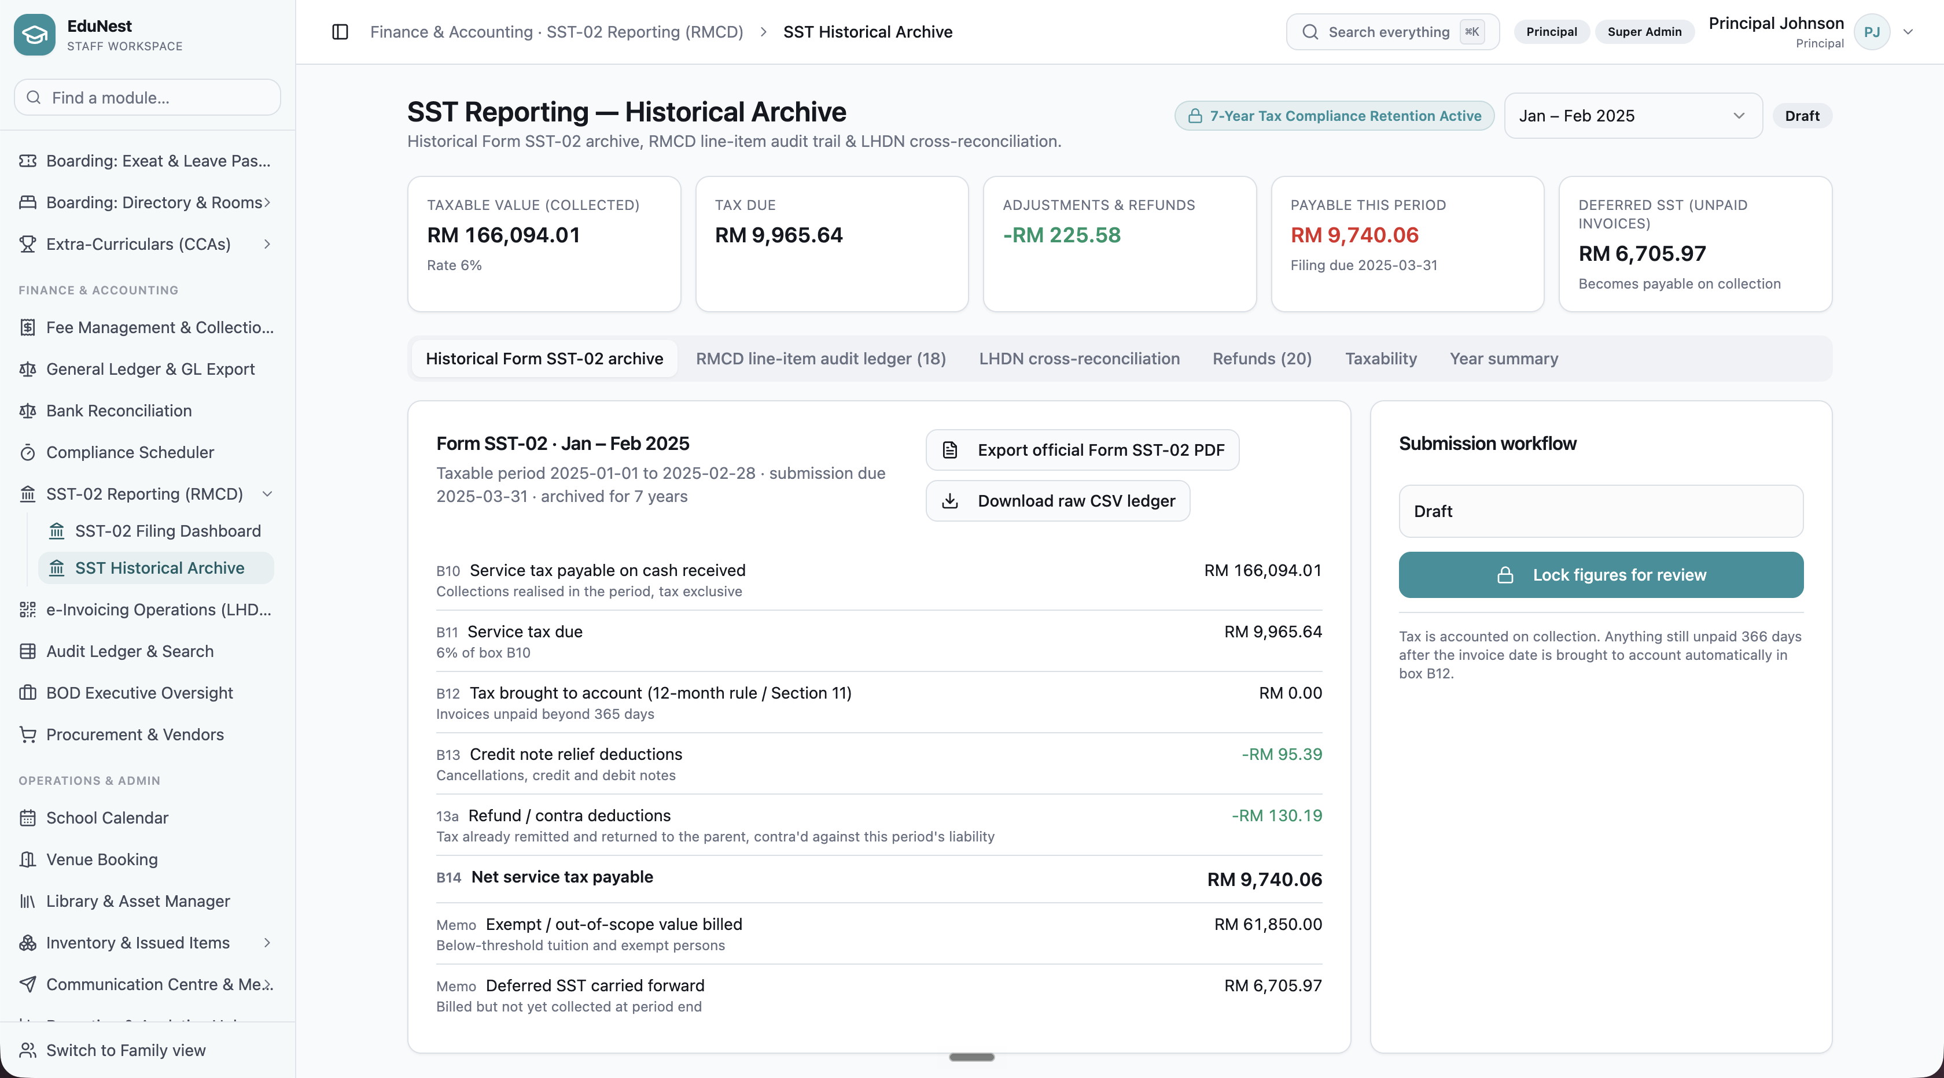Viewport: 1944px width, 1078px height.
Task: Click the Fee Management receipt icon
Action: coord(28,327)
